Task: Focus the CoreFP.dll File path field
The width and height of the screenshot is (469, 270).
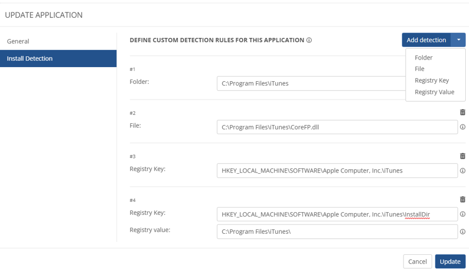Action: [336, 127]
